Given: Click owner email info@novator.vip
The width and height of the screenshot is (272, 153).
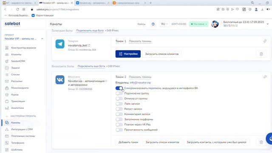Looking at the screenshot, I should (x=140, y=82).
